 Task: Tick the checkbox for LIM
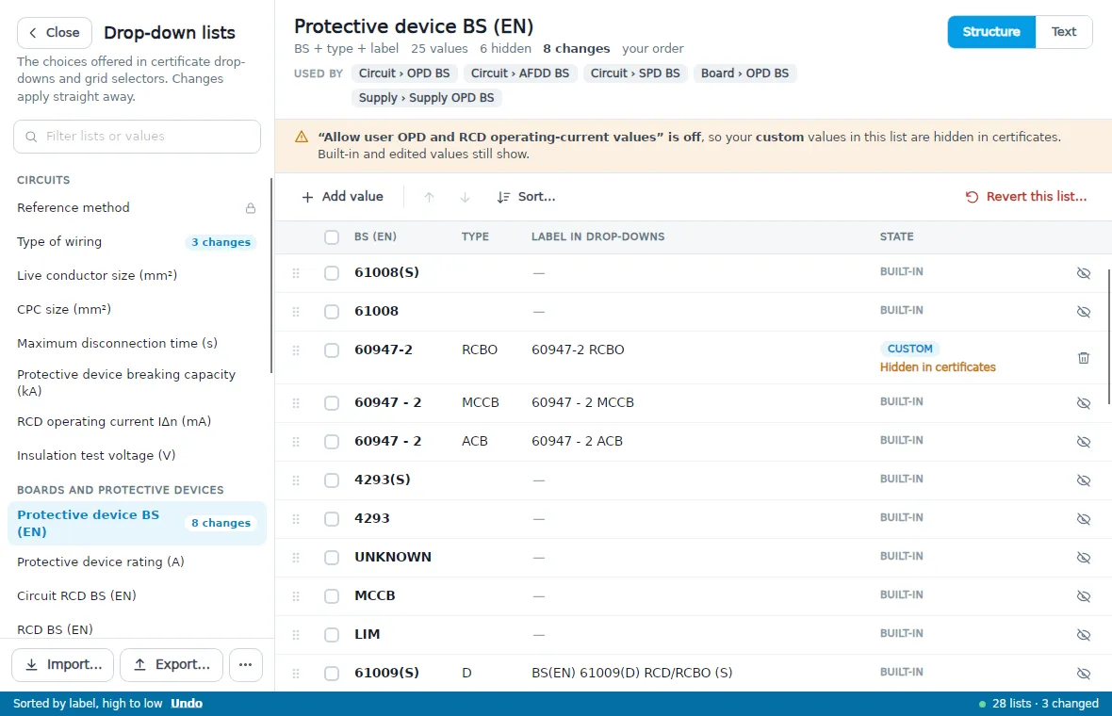[x=331, y=634]
